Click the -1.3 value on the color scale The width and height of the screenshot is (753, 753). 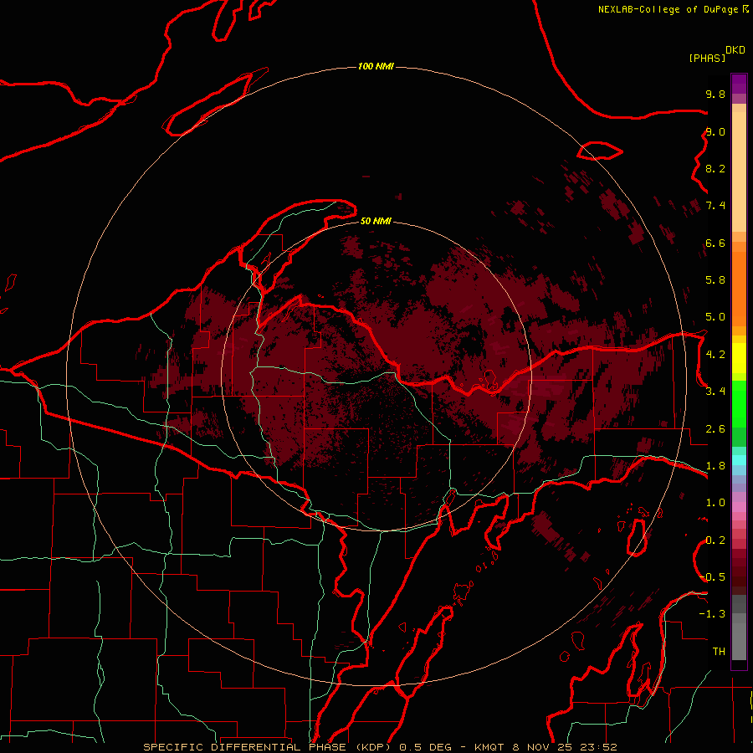(712, 614)
